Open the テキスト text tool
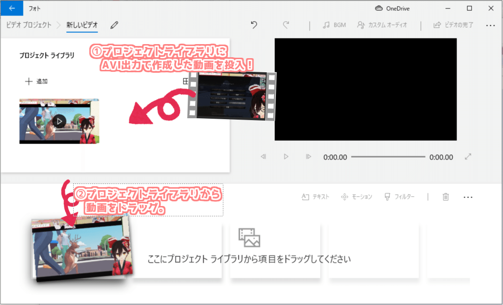Image resolution: width=503 pixels, height=305 pixels. (316, 197)
